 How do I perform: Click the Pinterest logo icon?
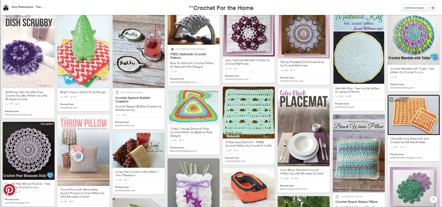click(9, 190)
